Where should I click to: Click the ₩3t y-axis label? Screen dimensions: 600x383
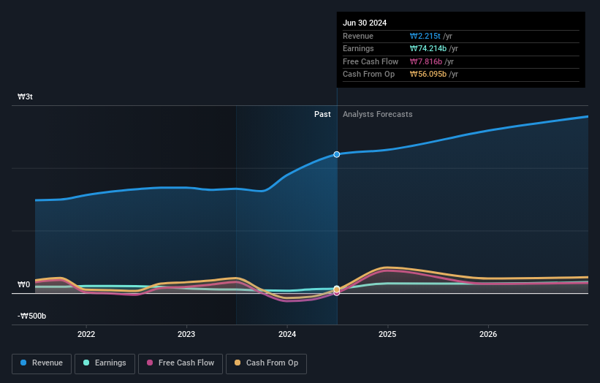click(26, 96)
